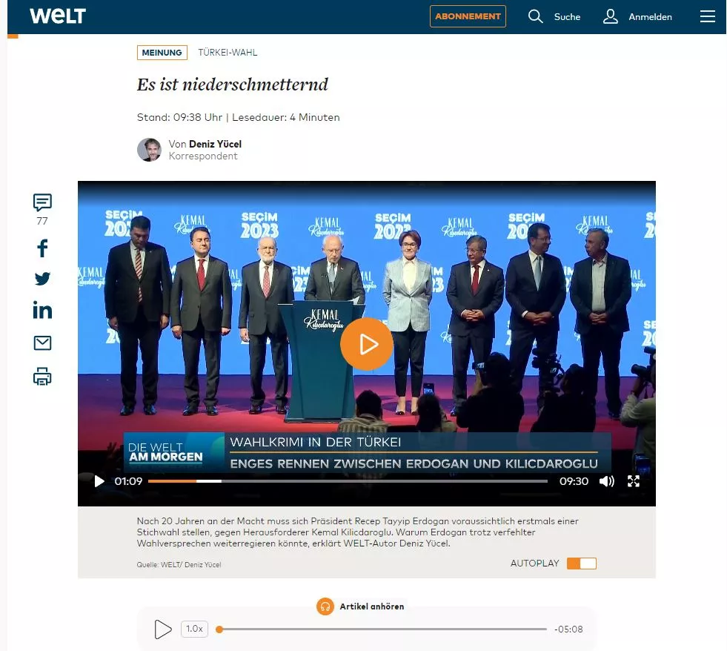Click the ABONNEMENT button
727x651 pixels.
pyautogui.click(x=468, y=16)
